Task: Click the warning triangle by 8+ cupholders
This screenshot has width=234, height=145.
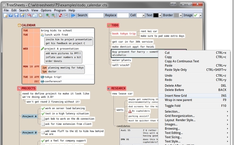Action: tap(130, 111)
